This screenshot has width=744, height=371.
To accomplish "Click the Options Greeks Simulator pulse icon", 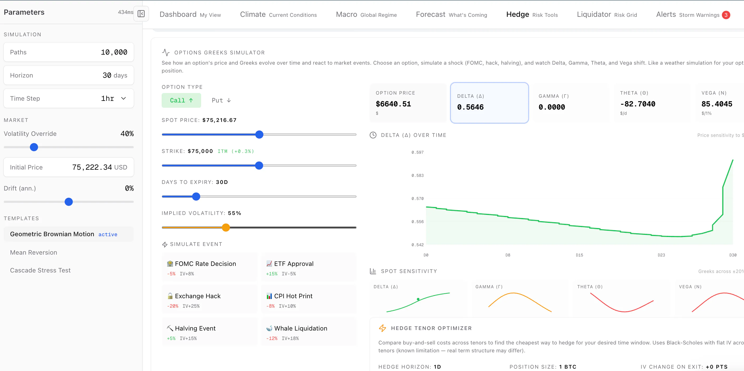I will [166, 53].
